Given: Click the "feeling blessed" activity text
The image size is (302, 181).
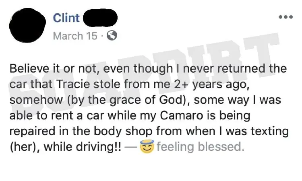Looking at the screenshot, I should [200, 146].
